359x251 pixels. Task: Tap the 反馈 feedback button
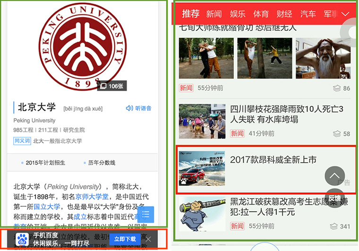click(335, 198)
